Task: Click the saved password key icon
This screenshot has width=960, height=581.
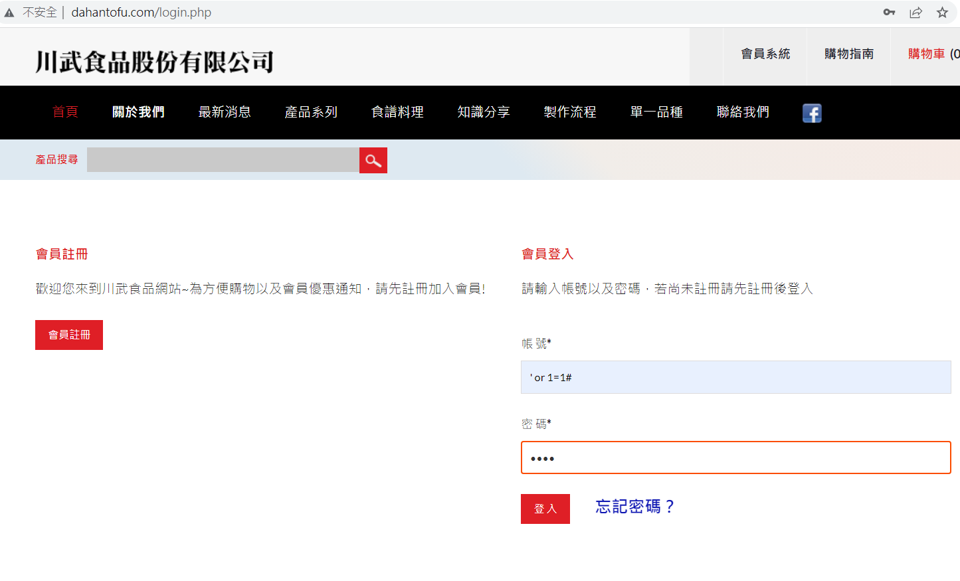Action: click(889, 12)
